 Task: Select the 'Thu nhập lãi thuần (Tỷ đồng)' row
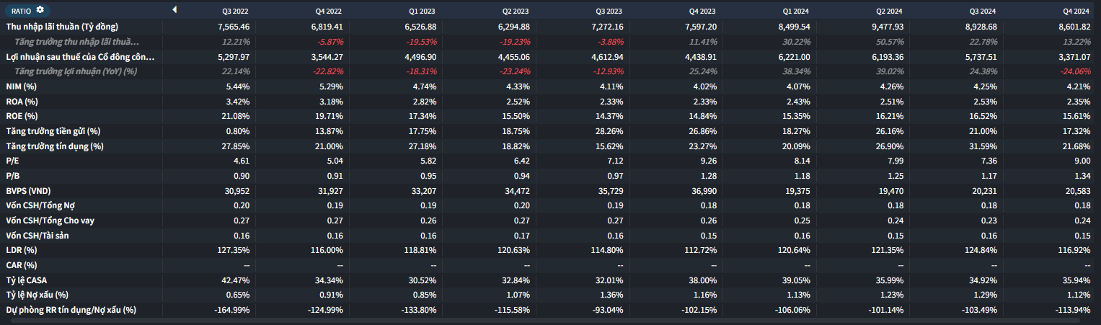[x=62, y=27]
